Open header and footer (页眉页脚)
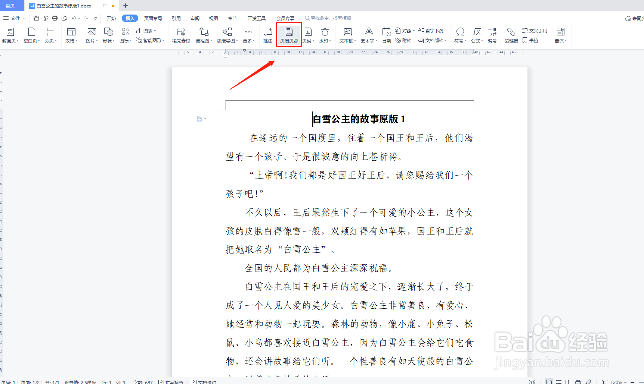Screen dimensions: 644x384 point(289,35)
